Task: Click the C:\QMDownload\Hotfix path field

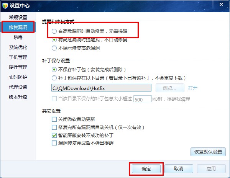Action: 101,88
